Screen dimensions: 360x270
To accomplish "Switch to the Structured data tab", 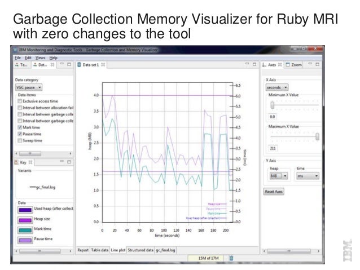I will click(141, 250).
